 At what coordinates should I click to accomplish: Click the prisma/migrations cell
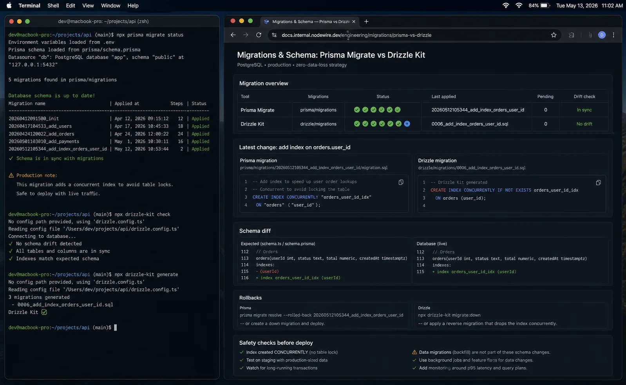318,110
